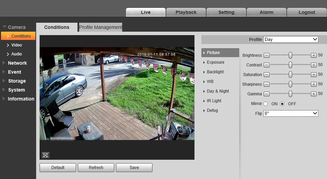
Task: Save the camera conditions settings
Action: pos(134,168)
